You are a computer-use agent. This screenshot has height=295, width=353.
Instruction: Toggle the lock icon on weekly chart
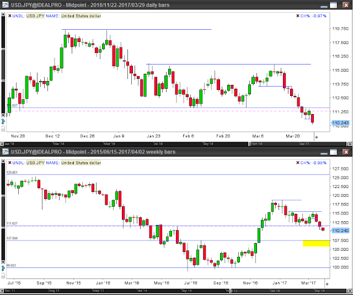pos(3,275)
